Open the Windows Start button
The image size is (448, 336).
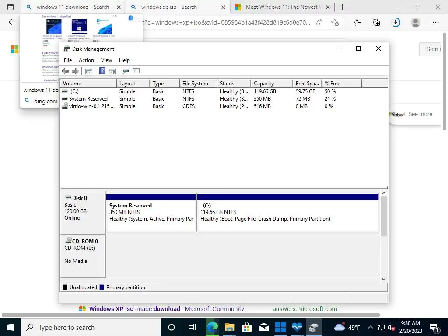(10, 327)
